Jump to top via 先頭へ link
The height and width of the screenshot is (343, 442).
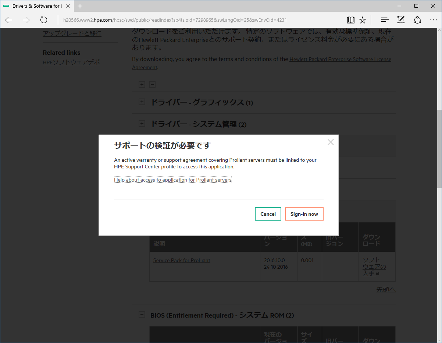[x=386, y=290]
